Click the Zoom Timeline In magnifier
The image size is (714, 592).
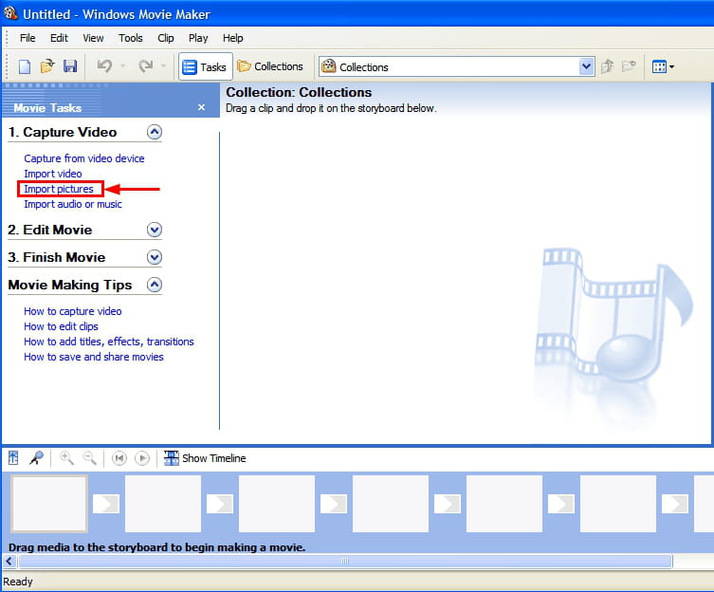click(67, 458)
